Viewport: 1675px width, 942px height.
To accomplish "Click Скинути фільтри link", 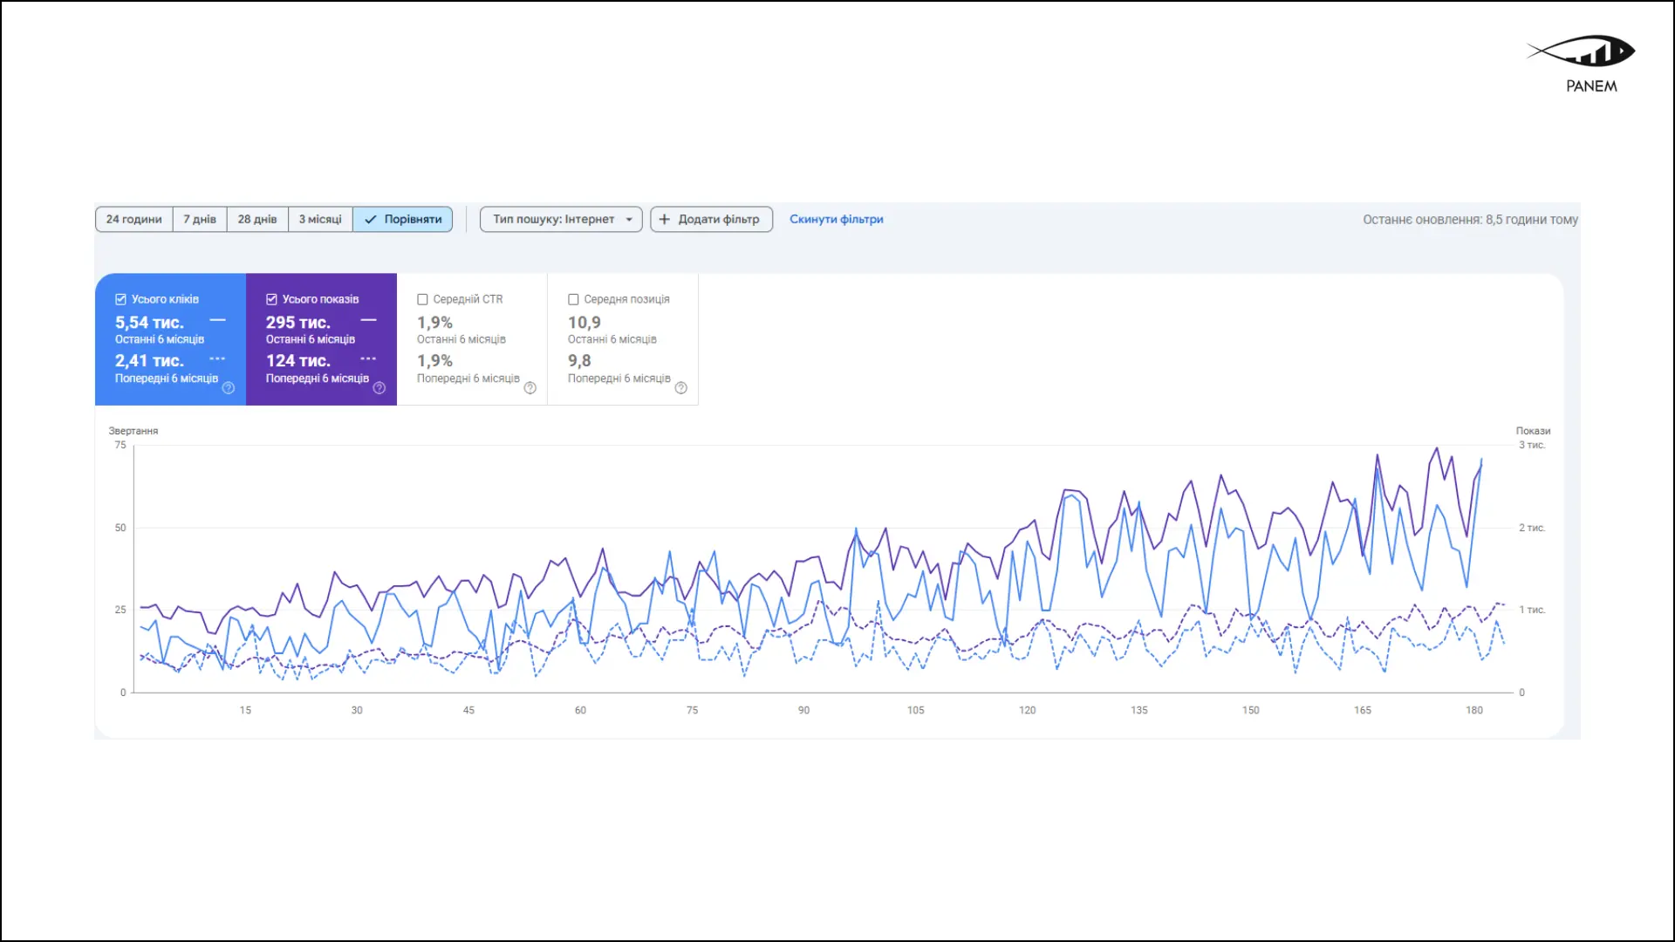I will (836, 220).
